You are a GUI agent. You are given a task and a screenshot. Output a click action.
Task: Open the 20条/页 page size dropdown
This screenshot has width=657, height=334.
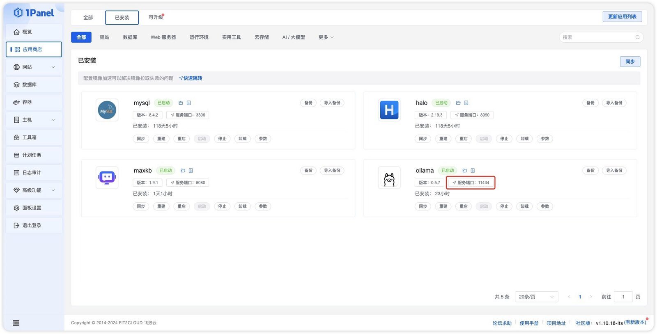click(536, 297)
